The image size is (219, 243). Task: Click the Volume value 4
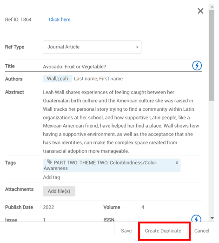143,207
